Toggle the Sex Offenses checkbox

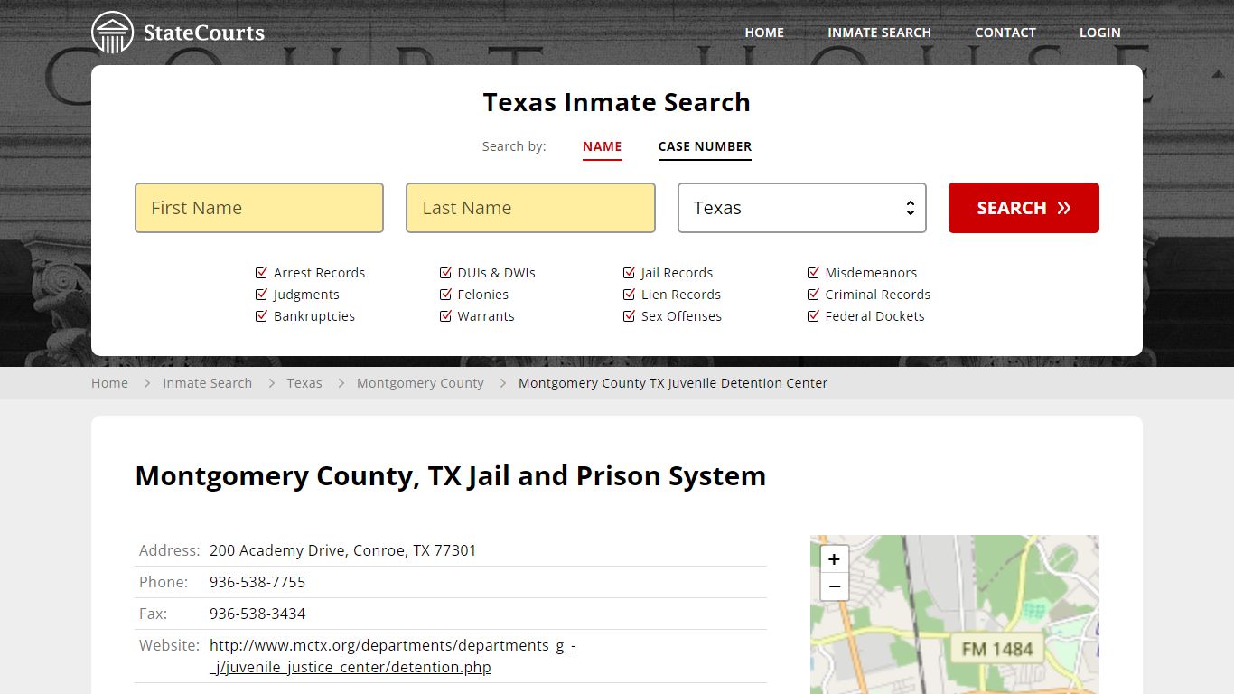(629, 316)
